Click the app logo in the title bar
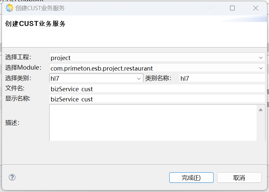269x192 pixels. click(10, 8)
